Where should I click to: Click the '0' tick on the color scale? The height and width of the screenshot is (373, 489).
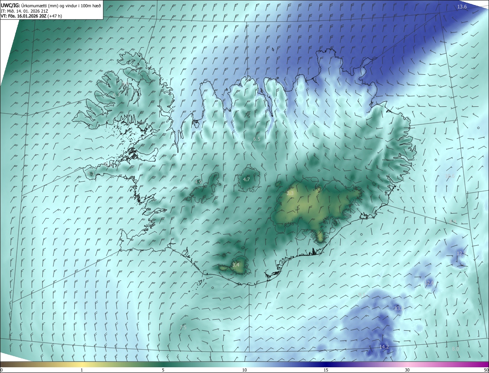2,370
